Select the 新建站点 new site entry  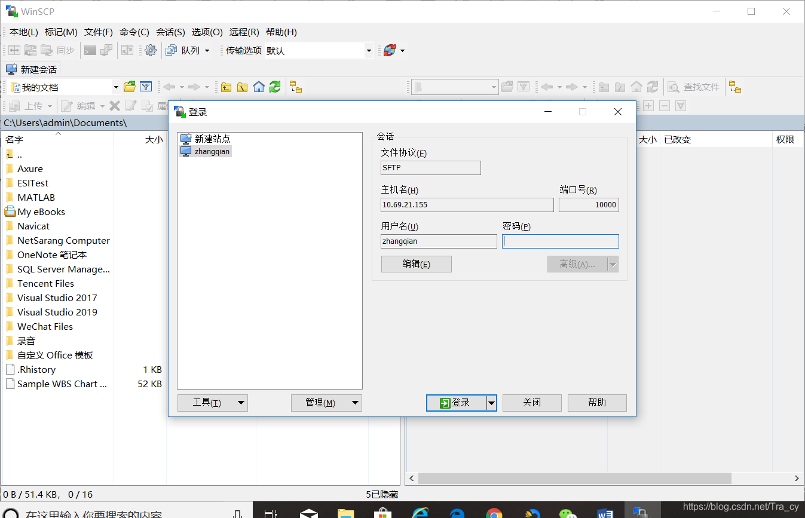206,139
